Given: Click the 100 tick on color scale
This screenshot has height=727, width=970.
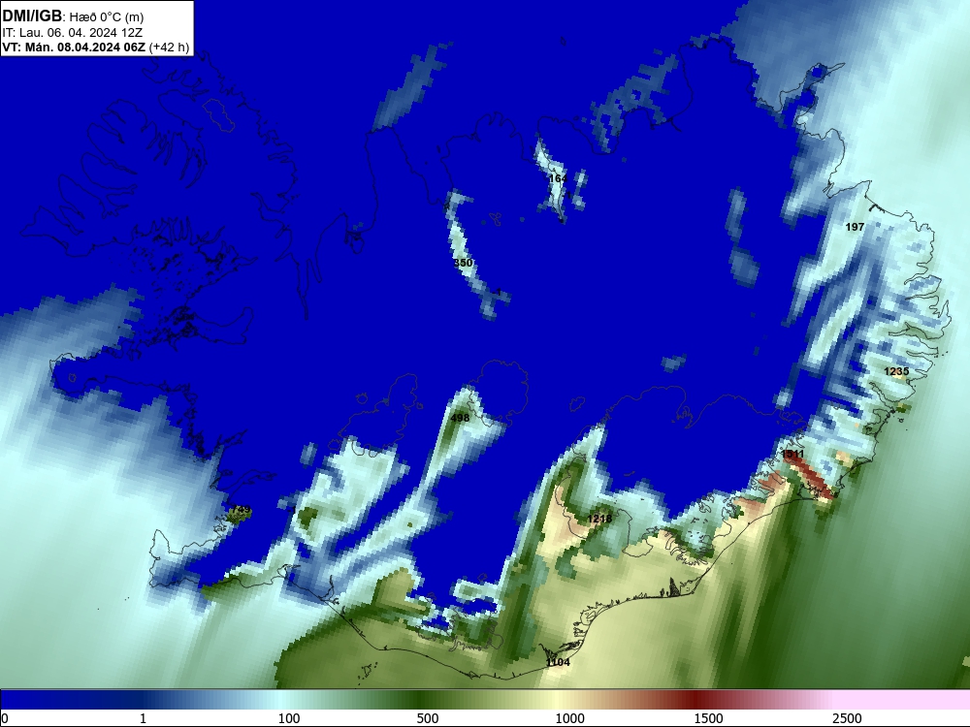Looking at the screenshot, I should pyautogui.click(x=289, y=718).
